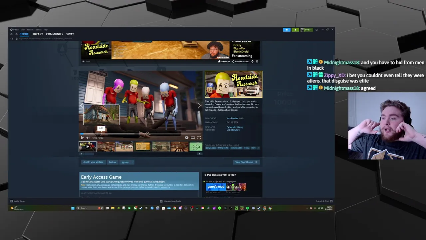The width and height of the screenshot is (426, 240).
Task: Open Schedule I similar game image
Action: tap(236, 187)
